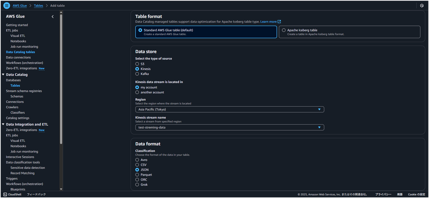Screen dimensions: 429x198
Task: Select the Parquet classification
Action: (137, 175)
